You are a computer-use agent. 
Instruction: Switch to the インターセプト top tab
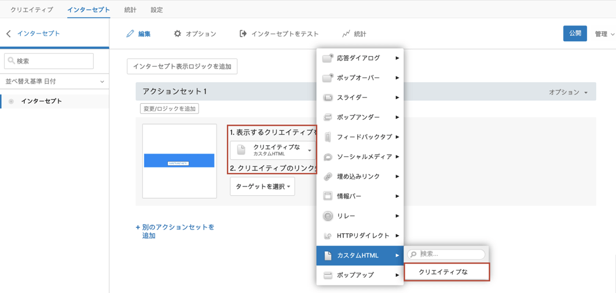tap(89, 10)
